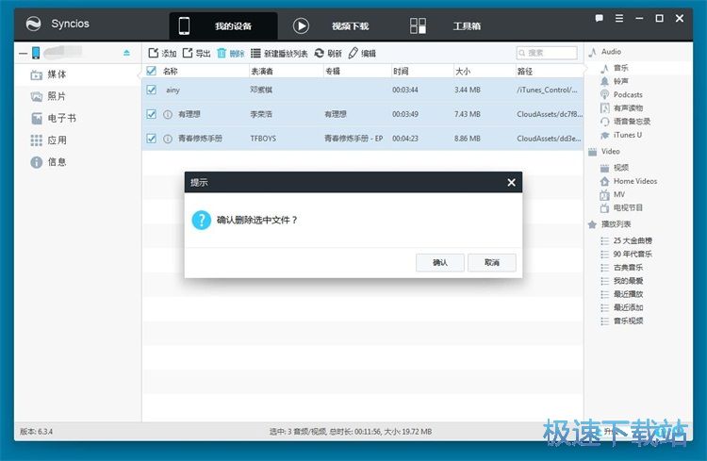This screenshot has width=707, height=461.
Task: Click the info icon beside 青春修炼手册
Action: [168, 139]
